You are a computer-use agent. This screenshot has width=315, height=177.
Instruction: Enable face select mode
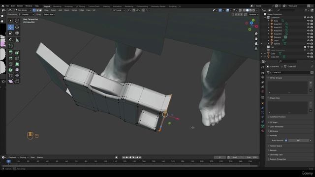[40, 10]
